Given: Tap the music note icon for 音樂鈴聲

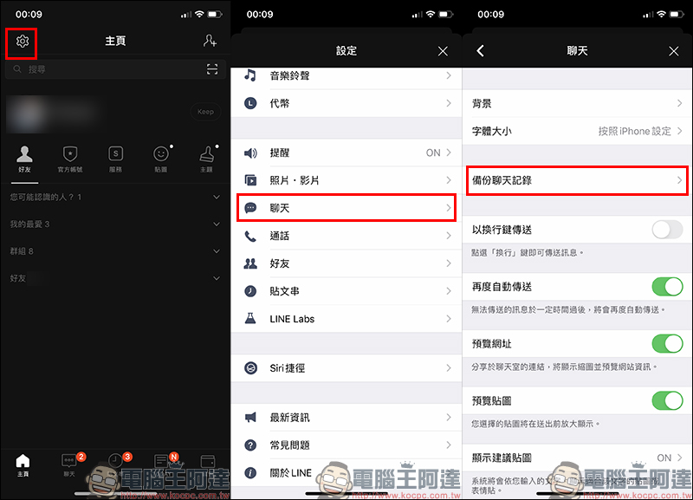Looking at the screenshot, I should coord(250,75).
